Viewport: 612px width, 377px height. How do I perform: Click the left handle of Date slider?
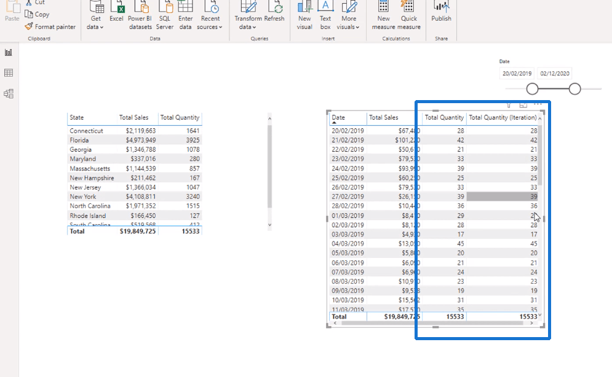click(532, 89)
